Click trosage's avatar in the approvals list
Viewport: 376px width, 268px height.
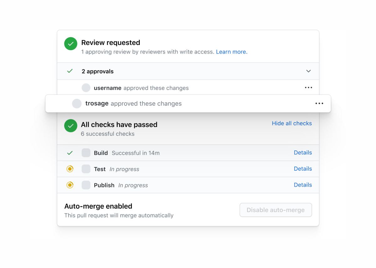click(x=77, y=103)
